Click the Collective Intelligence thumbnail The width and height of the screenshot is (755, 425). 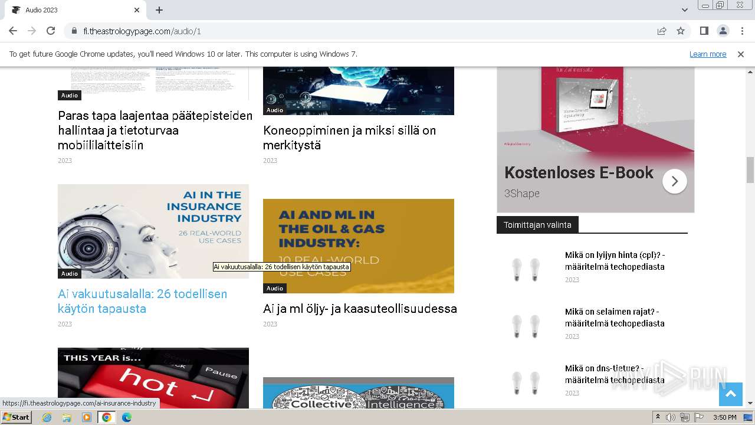(x=359, y=393)
